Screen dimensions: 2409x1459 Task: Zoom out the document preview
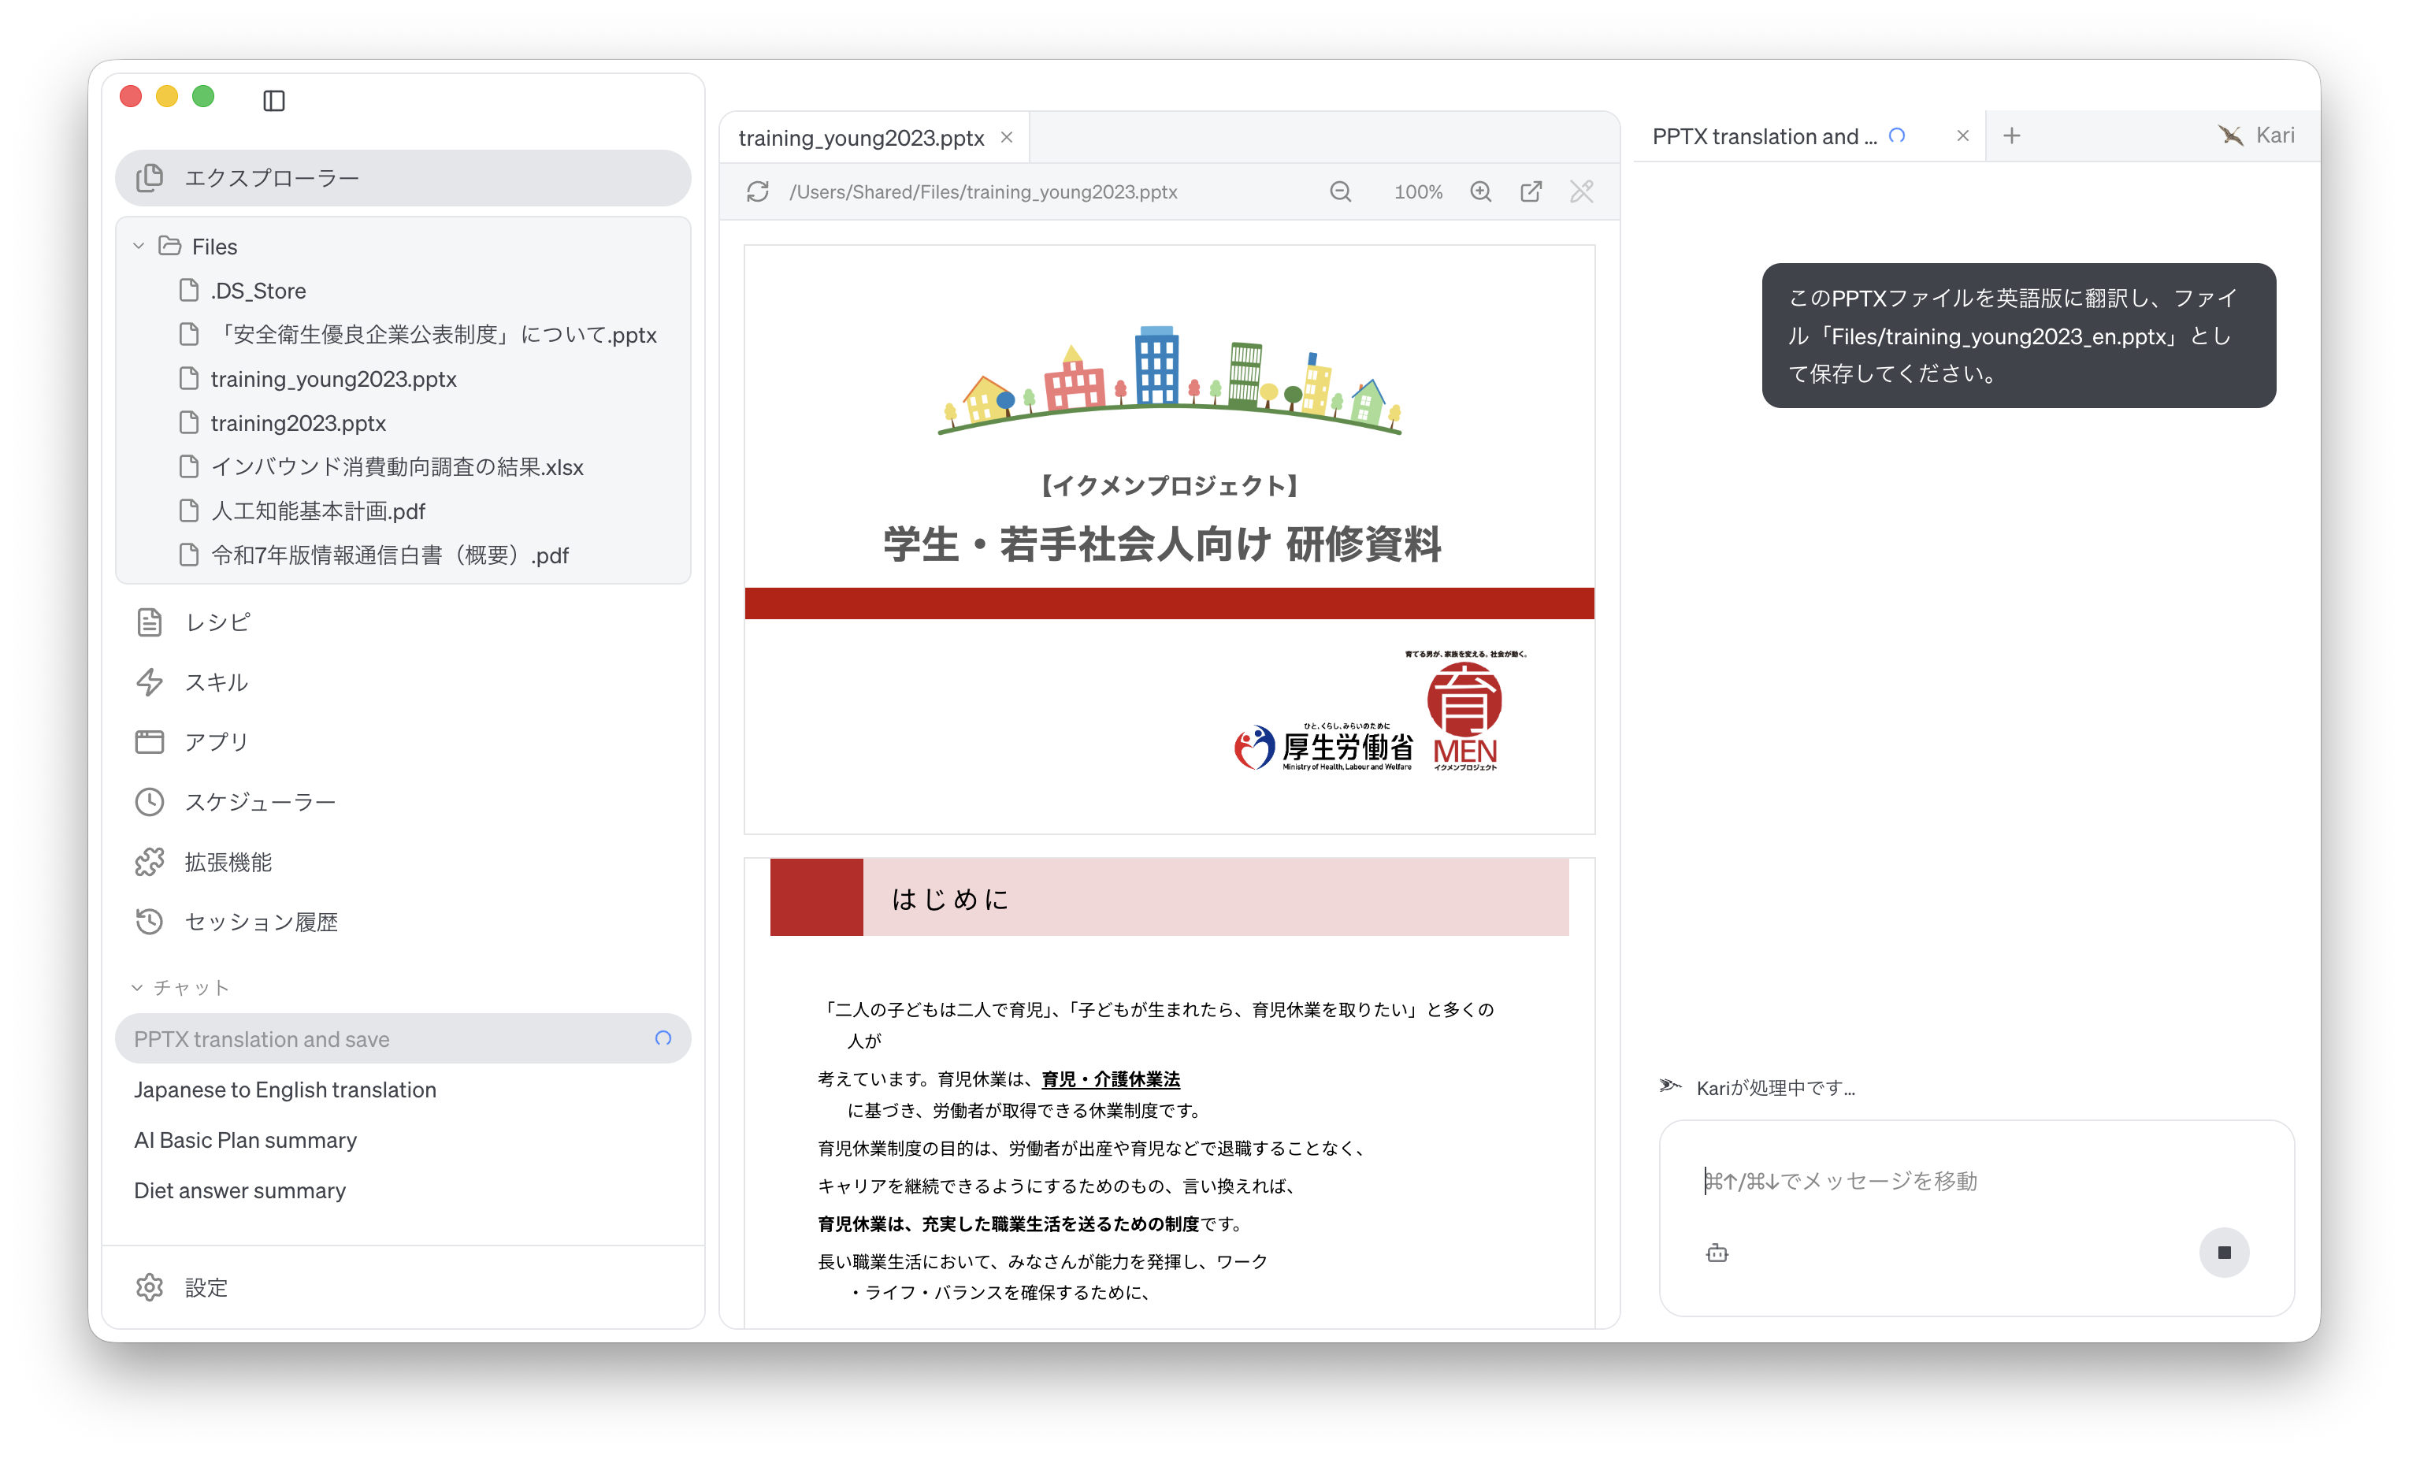pyautogui.click(x=1341, y=191)
